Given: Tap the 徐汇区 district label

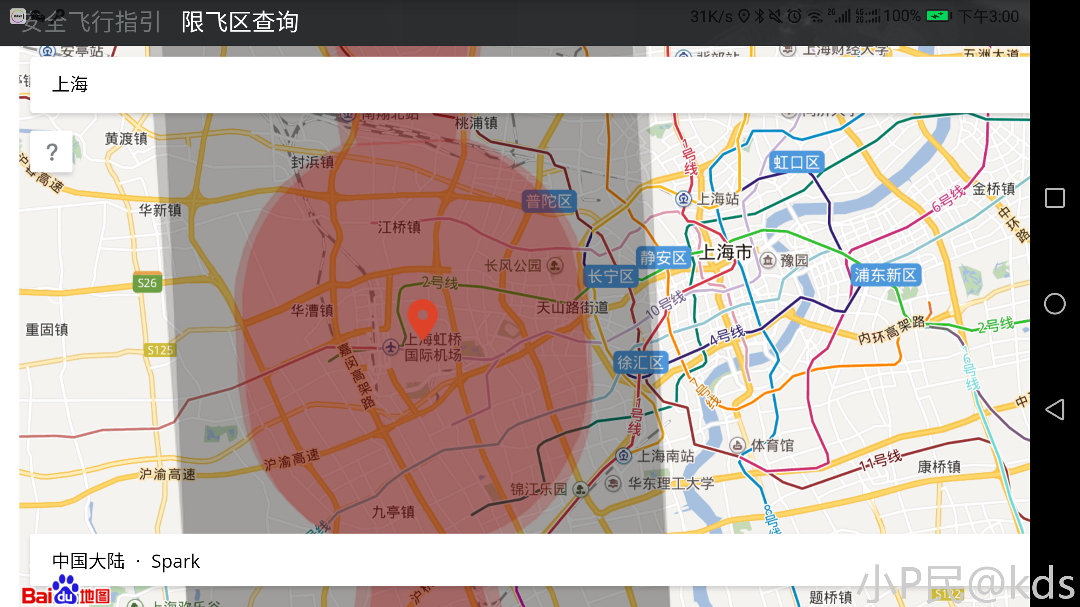Looking at the screenshot, I should [x=640, y=362].
